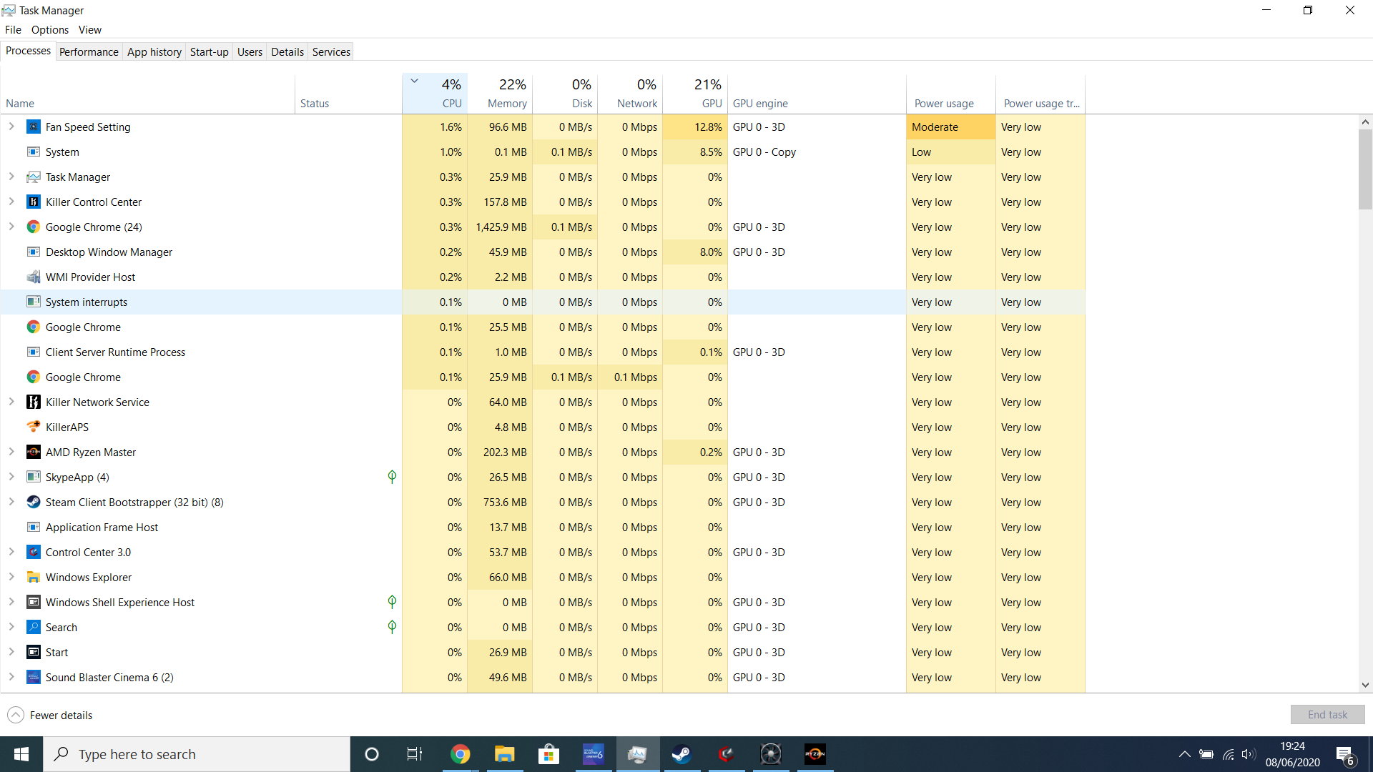Click the KillerAPS process icon

tap(34, 427)
